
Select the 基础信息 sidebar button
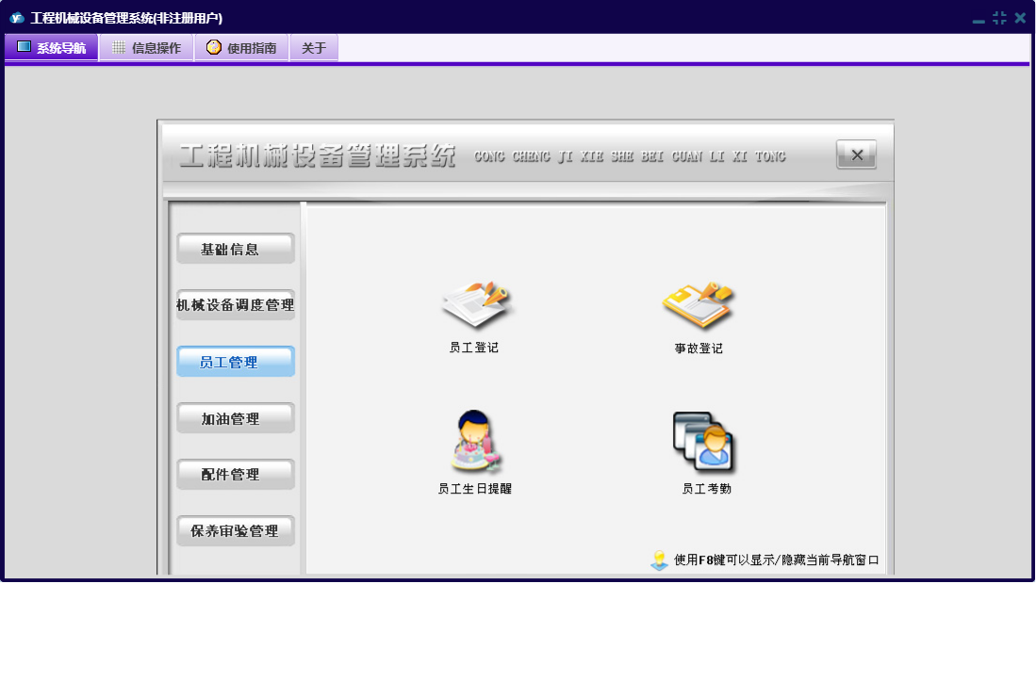pyautogui.click(x=236, y=249)
